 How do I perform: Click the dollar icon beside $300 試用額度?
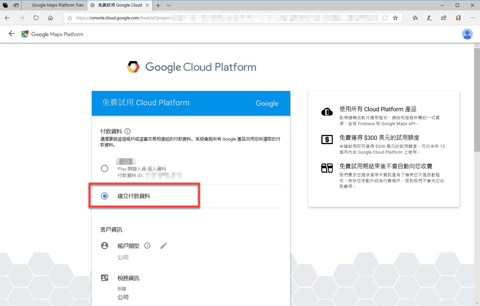327,140
